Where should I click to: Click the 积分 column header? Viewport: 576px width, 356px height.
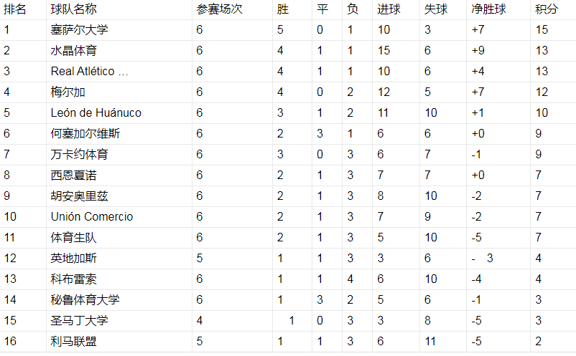[x=547, y=9]
